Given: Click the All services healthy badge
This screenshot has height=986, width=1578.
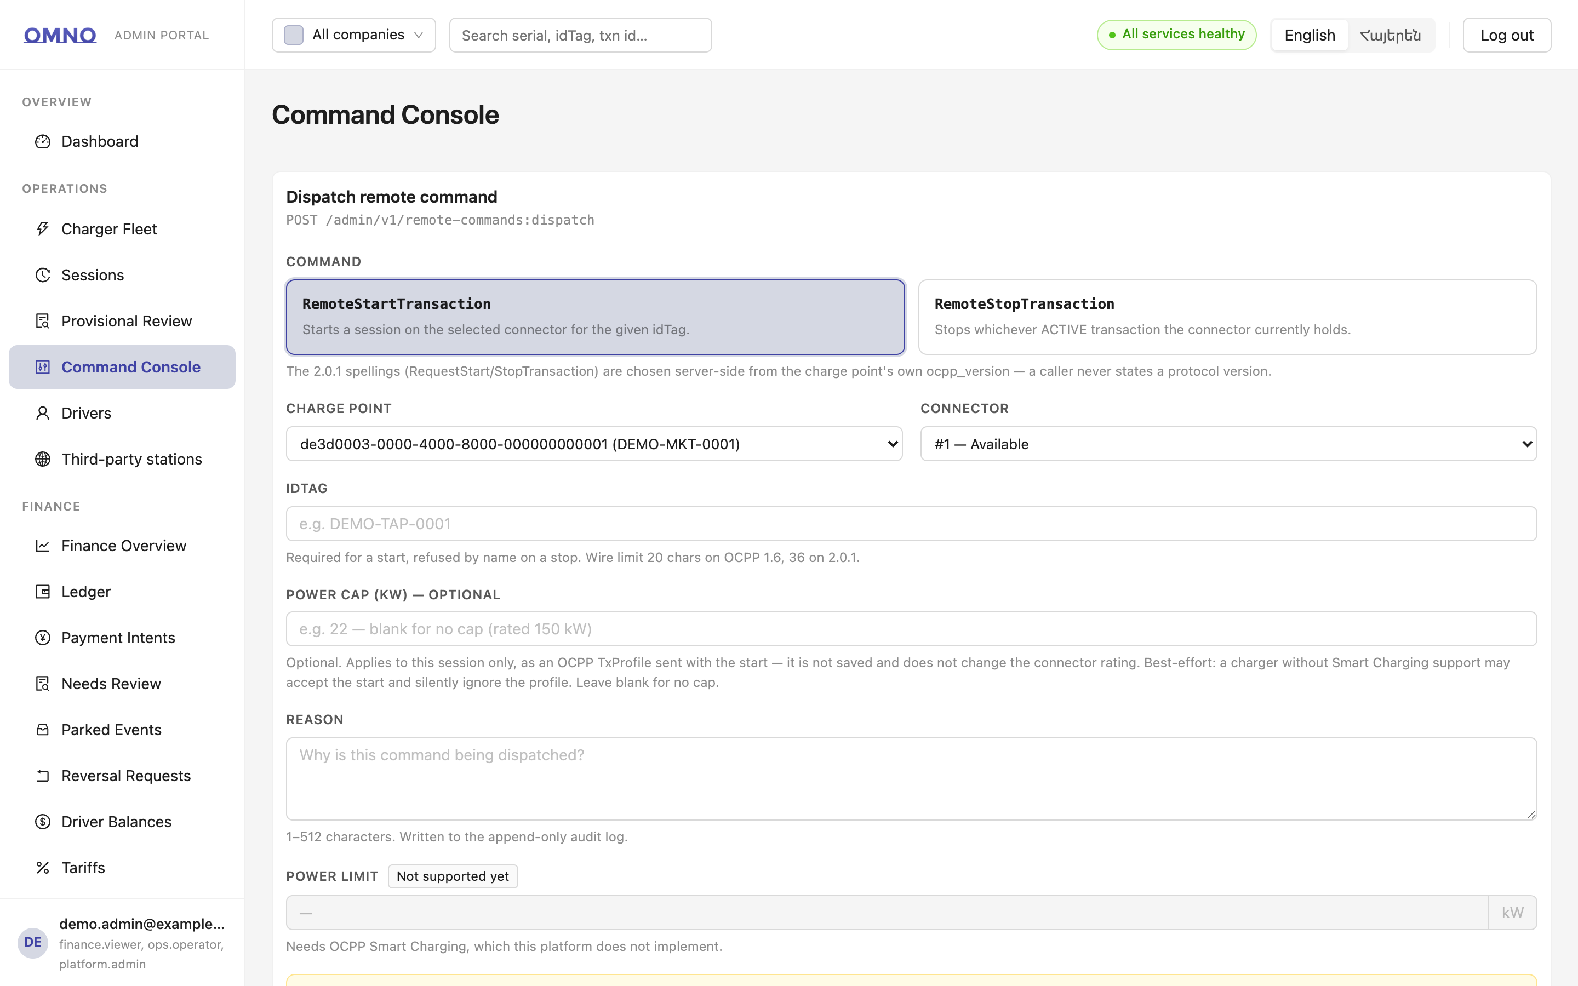Looking at the screenshot, I should (1176, 35).
